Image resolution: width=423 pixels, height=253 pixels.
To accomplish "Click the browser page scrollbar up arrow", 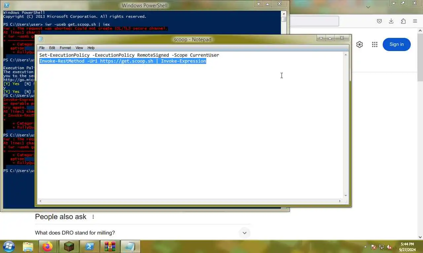I will click(x=420, y=31).
